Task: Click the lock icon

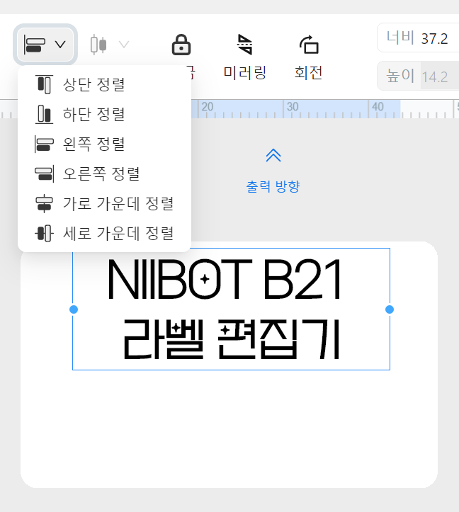Action: 181,45
